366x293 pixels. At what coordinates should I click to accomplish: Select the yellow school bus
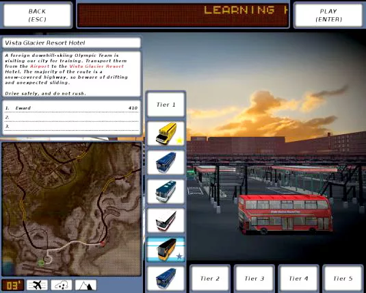[166, 133]
